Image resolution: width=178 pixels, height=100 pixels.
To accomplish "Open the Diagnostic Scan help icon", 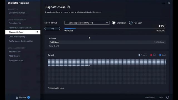I will pos(68,7).
